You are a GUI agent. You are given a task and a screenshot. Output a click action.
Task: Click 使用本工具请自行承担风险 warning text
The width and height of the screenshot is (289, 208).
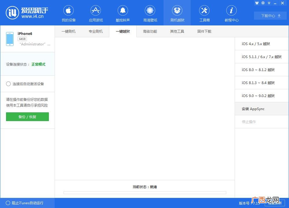coord(27,105)
